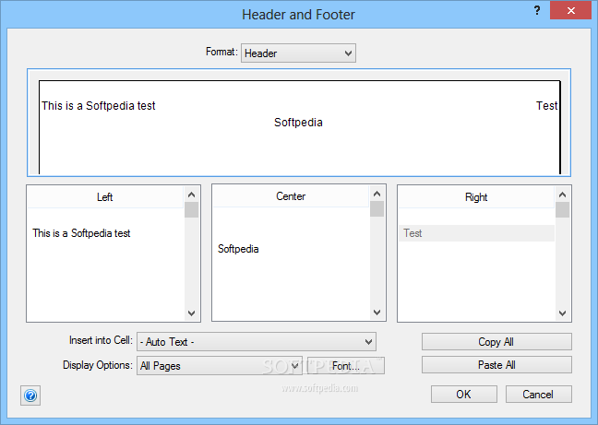Viewport: 598px width, 425px height.
Task: Click 'Test' text at preview right
Action: pyautogui.click(x=547, y=105)
